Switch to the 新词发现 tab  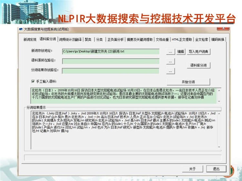point(30,40)
